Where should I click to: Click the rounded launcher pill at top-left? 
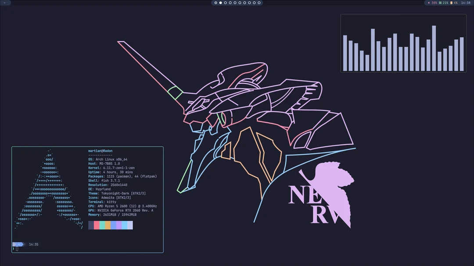pyautogui.click(x=6, y=3)
